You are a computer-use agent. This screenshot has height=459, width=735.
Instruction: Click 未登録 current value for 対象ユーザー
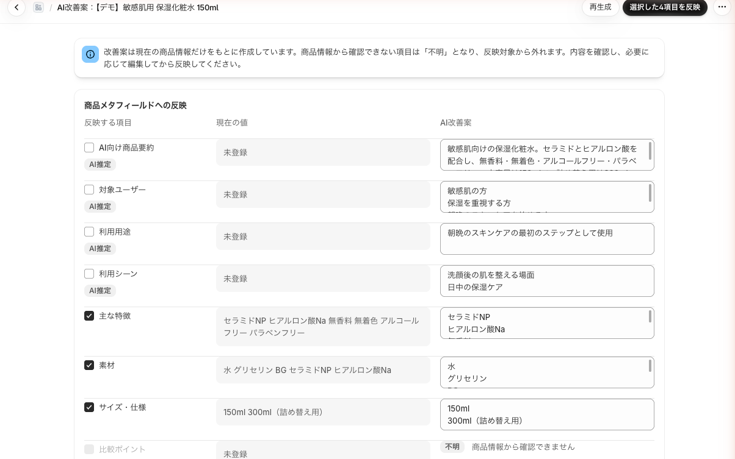click(323, 194)
